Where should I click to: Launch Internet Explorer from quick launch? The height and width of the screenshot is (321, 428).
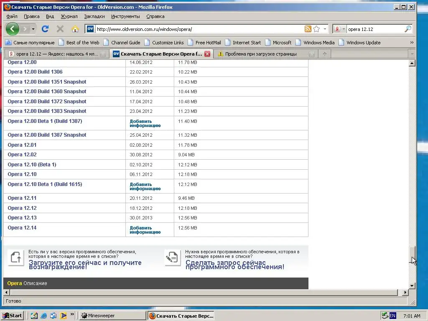[43, 316]
